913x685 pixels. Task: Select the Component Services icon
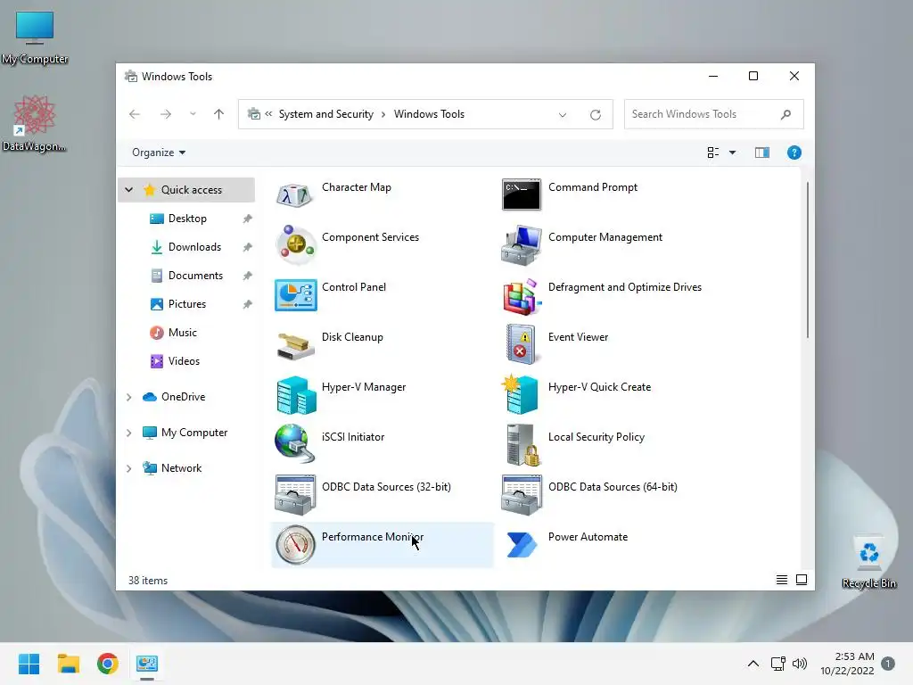click(295, 244)
